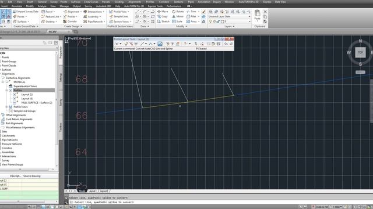The width and height of the screenshot is (373, 209).
Task: Open the Points dropdown in ribbon
Action: [x=20, y=17]
